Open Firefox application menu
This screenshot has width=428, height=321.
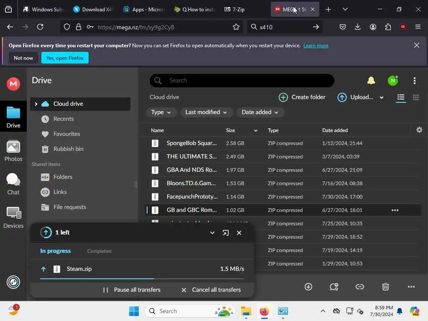[418, 27]
